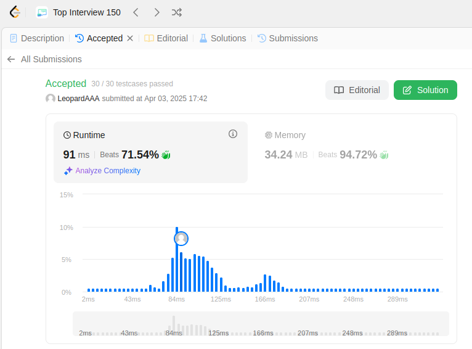Go to next problem arrow
This screenshot has width=472, height=349.
(157, 12)
